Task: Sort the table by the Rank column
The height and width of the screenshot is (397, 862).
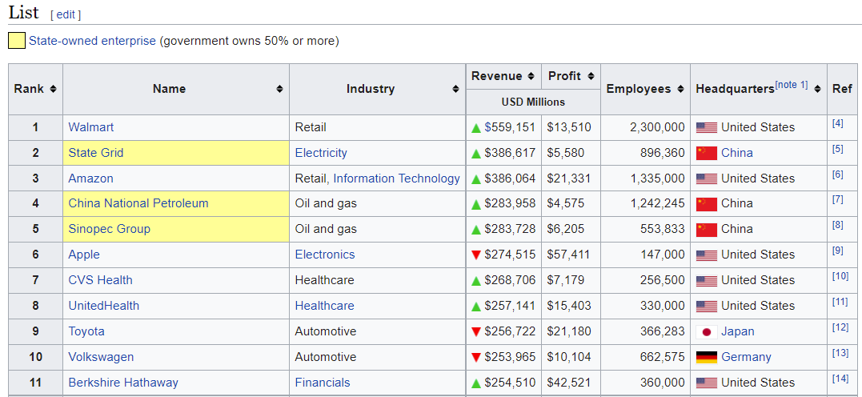Action: click(x=53, y=89)
